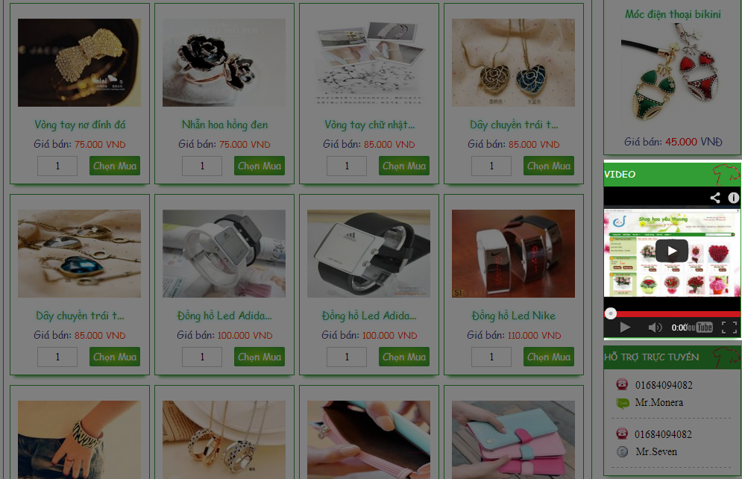Open the heart necklaces product thumbnail

[x=514, y=63]
